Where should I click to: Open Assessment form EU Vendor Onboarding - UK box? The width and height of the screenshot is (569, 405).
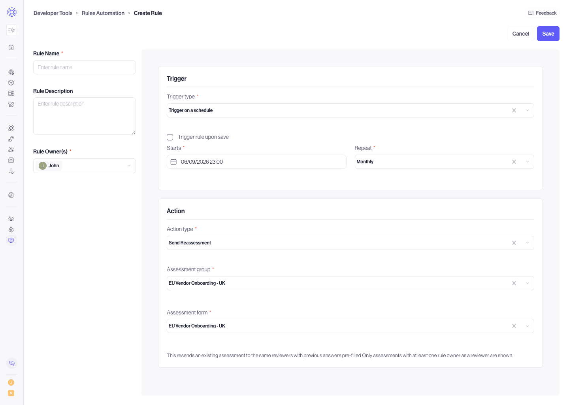click(350, 326)
